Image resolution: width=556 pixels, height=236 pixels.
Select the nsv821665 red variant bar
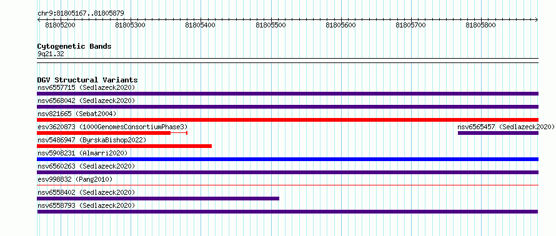click(287, 120)
